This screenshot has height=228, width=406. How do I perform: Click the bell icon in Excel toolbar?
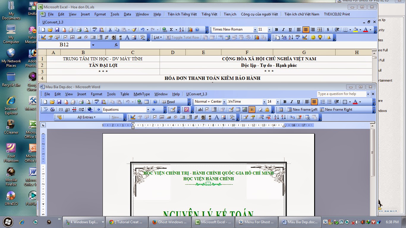tap(329, 37)
